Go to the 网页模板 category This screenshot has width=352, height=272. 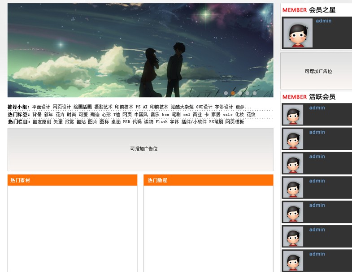coord(235,122)
